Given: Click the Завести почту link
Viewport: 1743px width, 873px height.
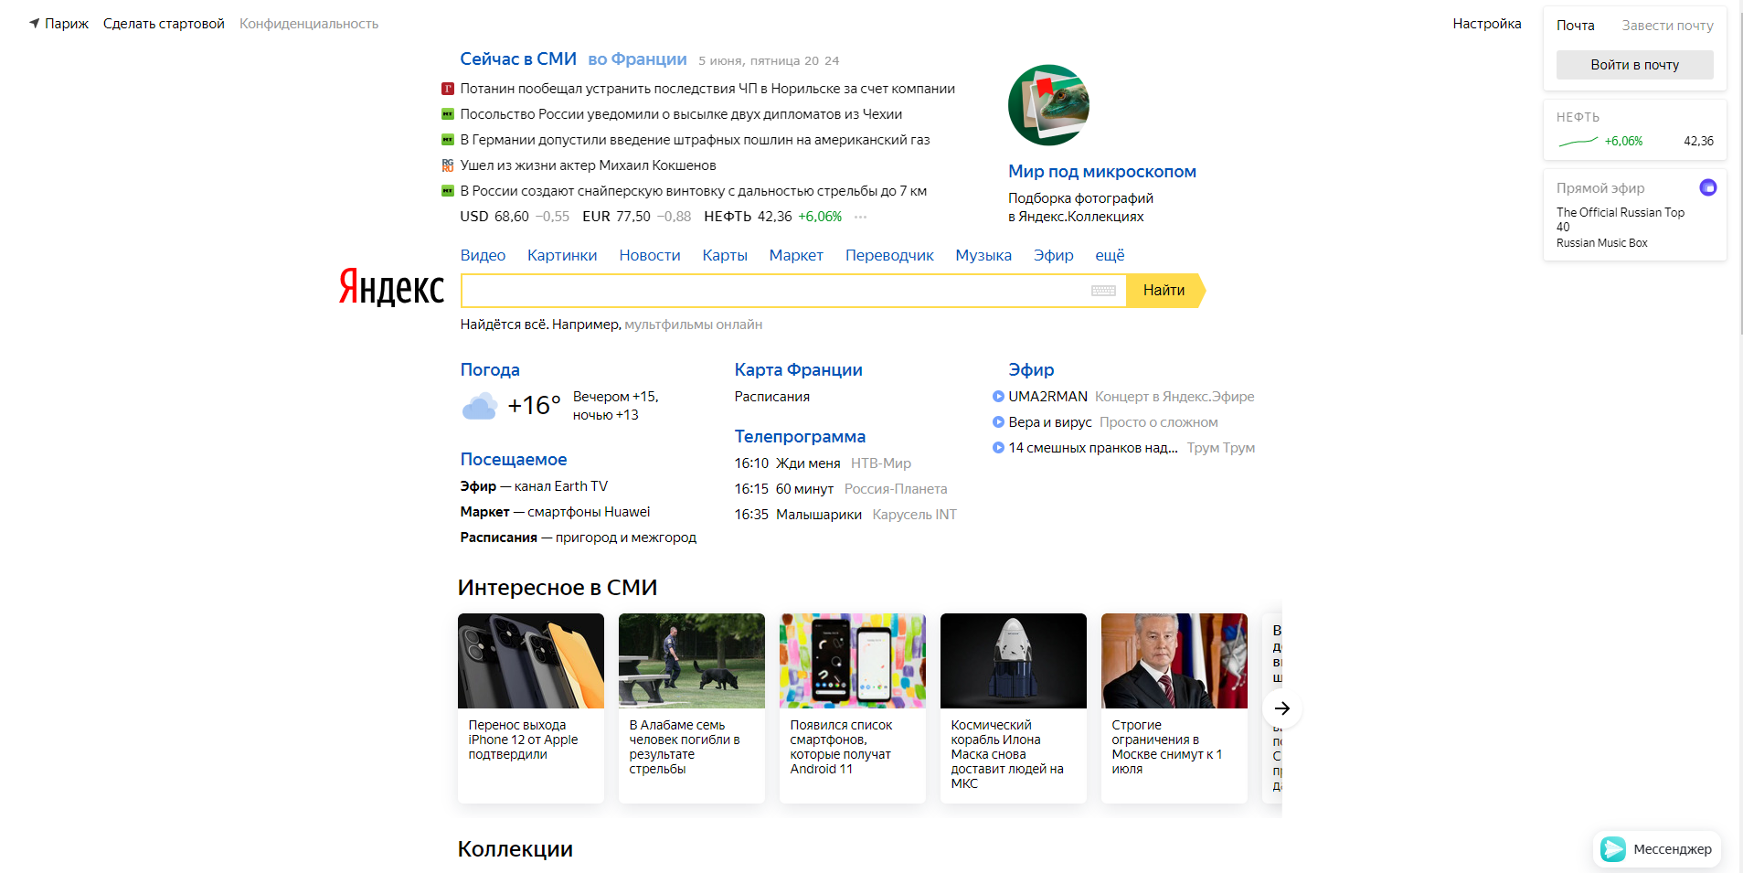Looking at the screenshot, I should (1667, 26).
